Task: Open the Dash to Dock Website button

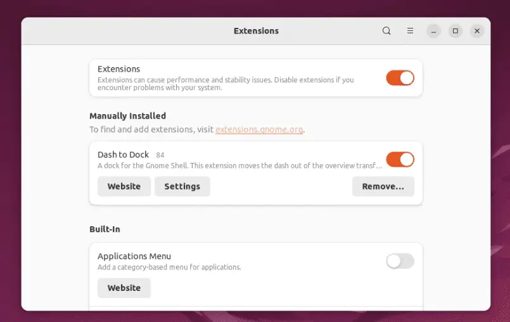Action: pyautogui.click(x=124, y=186)
